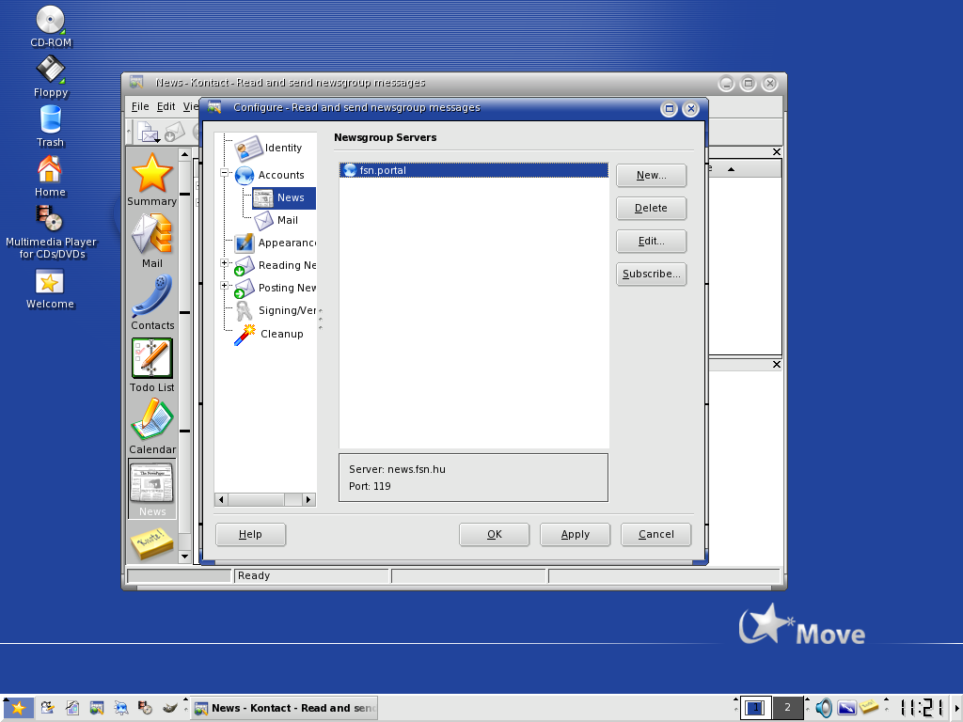Maximize the Configure dialog
Image resolution: width=963 pixels, height=722 pixels.
coord(669,109)
